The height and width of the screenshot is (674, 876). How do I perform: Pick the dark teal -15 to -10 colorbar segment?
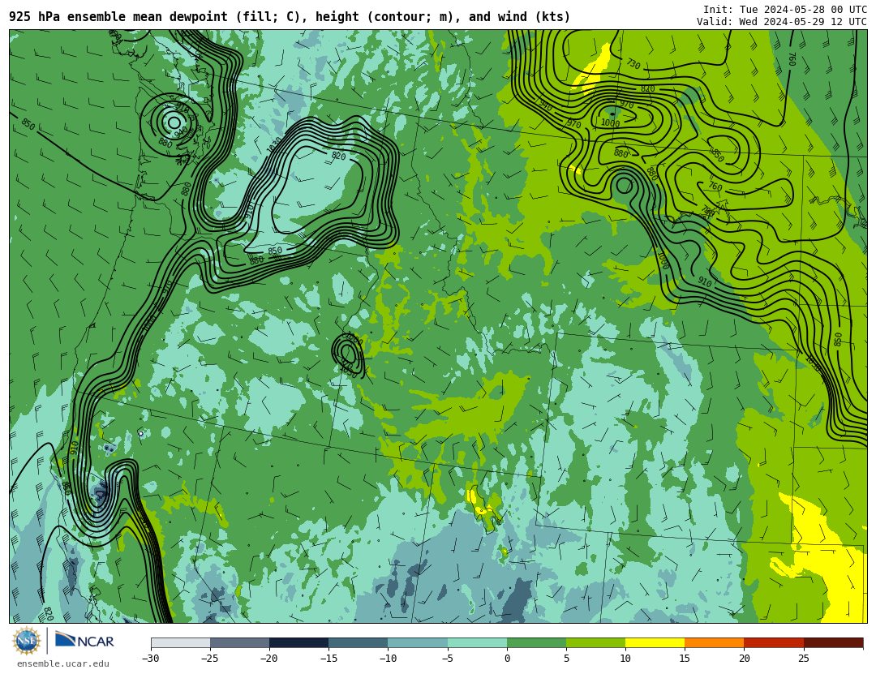(x=359, y=642)
